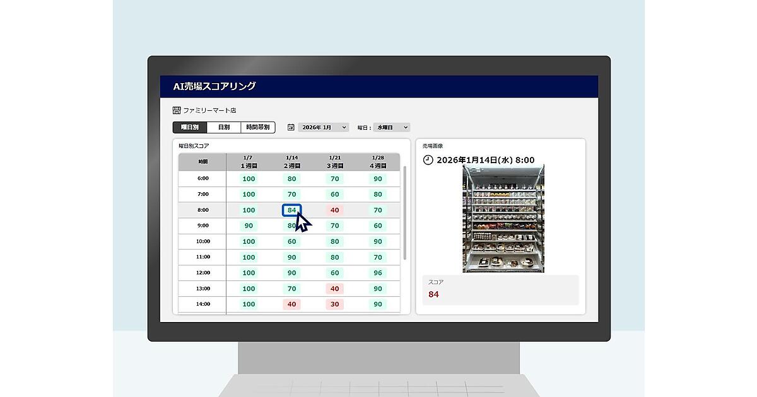The width and height of the screenshot is (757, 397).
Task: Select score 30 at 14:00 in 3週目
Action: (334, 304)
